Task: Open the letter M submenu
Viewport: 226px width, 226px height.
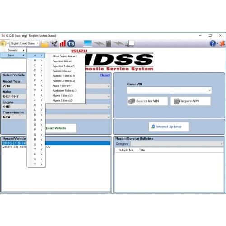Action: tap(36, 115)
